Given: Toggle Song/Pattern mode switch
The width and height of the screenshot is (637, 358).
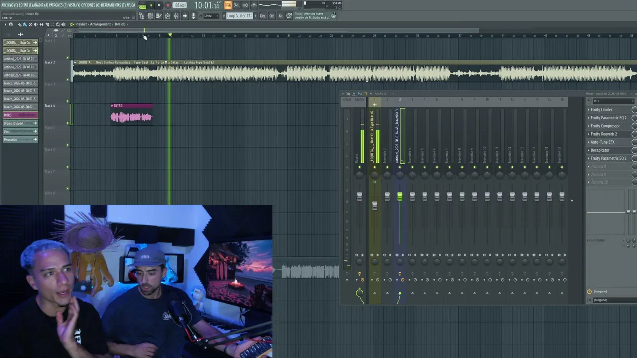Looking at the screenshot, I should [x=142, y=5].
